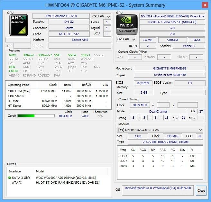Viewport: 211px width, 202px height.
Task: Click the empty TDP field
Action: 22,46
